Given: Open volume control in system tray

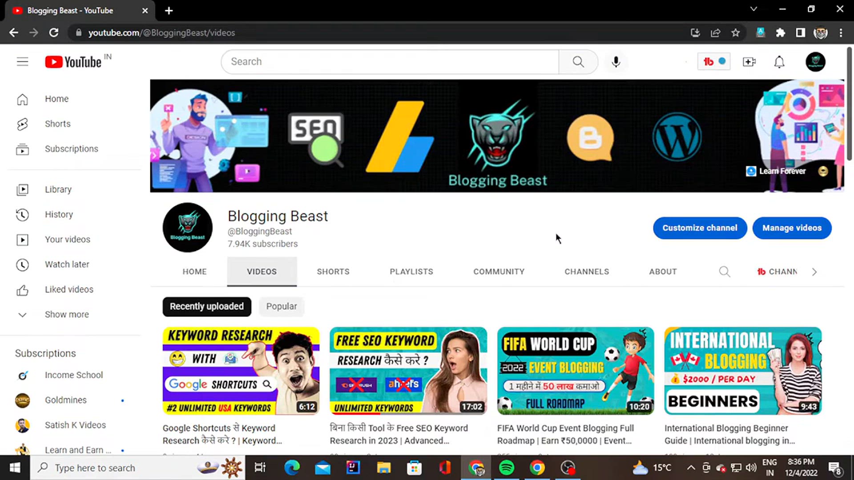Looking at the screenshot, I should 751,468.
